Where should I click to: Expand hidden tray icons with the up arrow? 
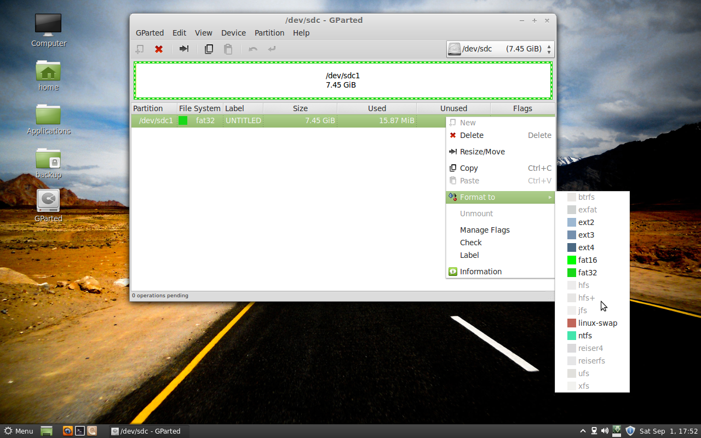[583, 431]
